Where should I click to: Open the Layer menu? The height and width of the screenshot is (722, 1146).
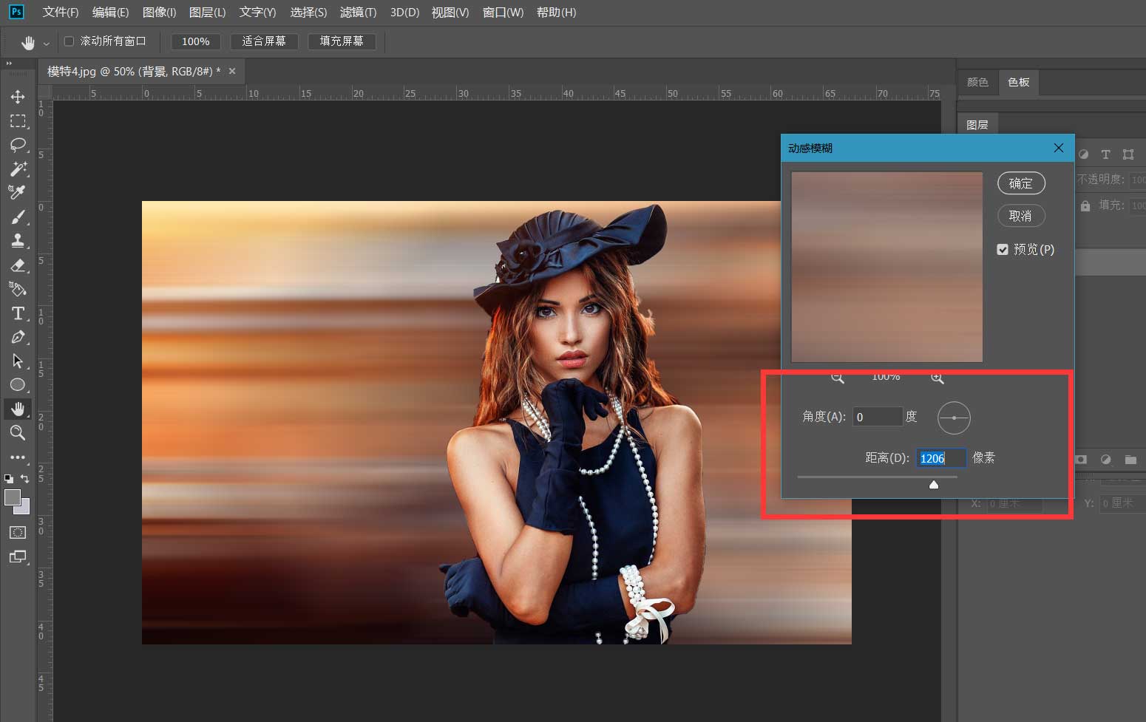point(207,13)
